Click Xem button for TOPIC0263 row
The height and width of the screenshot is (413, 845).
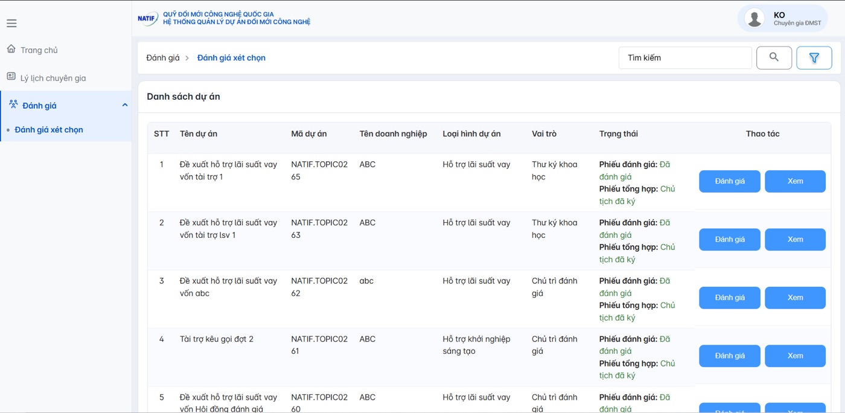click(795, 239)
